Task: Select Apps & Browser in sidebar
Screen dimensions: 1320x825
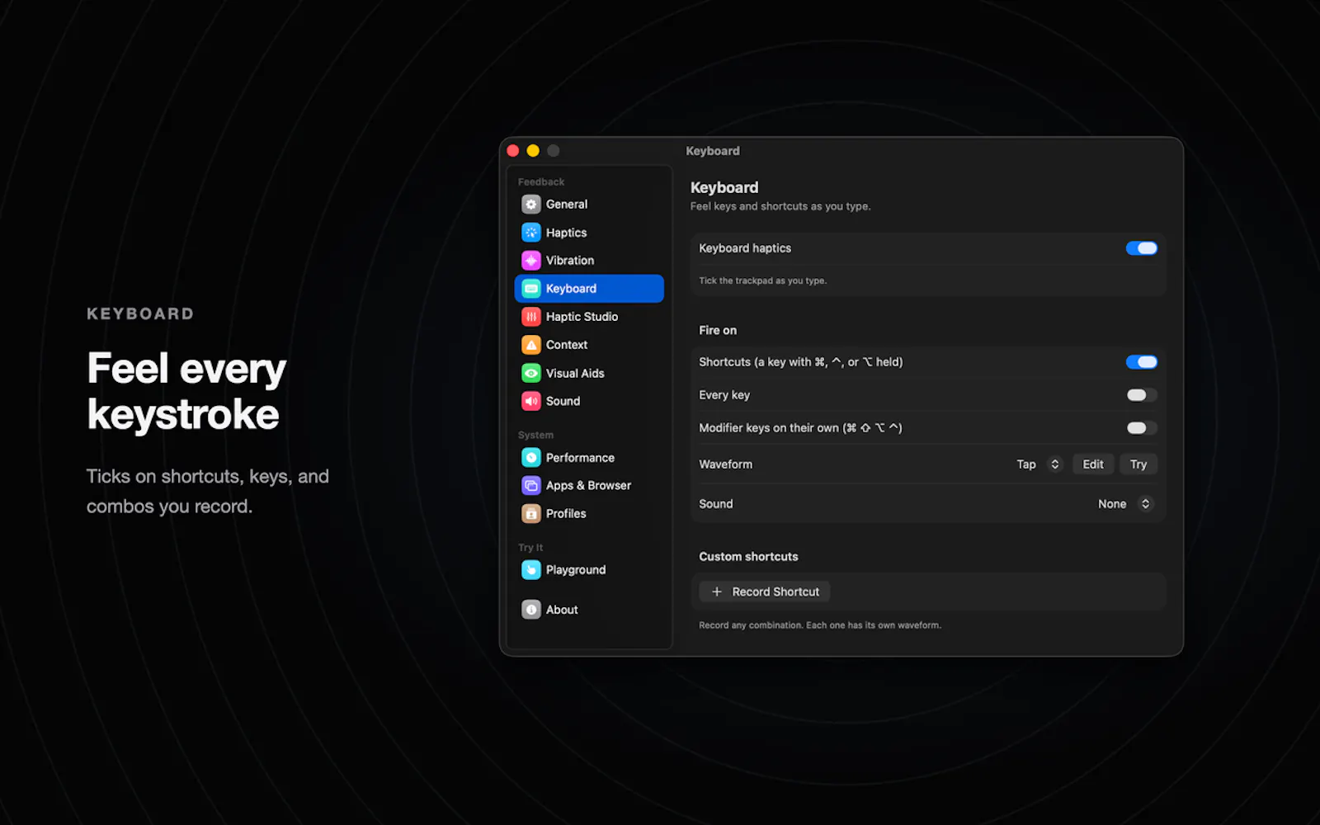Action: [588, 486]
